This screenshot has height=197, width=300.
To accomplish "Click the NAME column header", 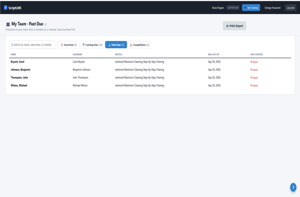I will pos(13,54).
